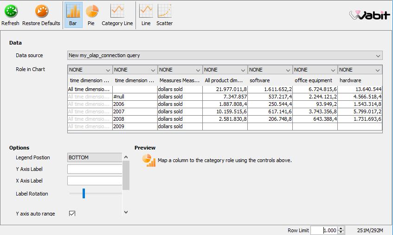Open role dropdown for office equipment column
The height and width of the screenshot is (235, 393).
[315, 70]
